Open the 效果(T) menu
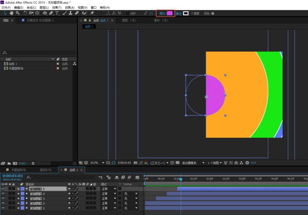 56,7
